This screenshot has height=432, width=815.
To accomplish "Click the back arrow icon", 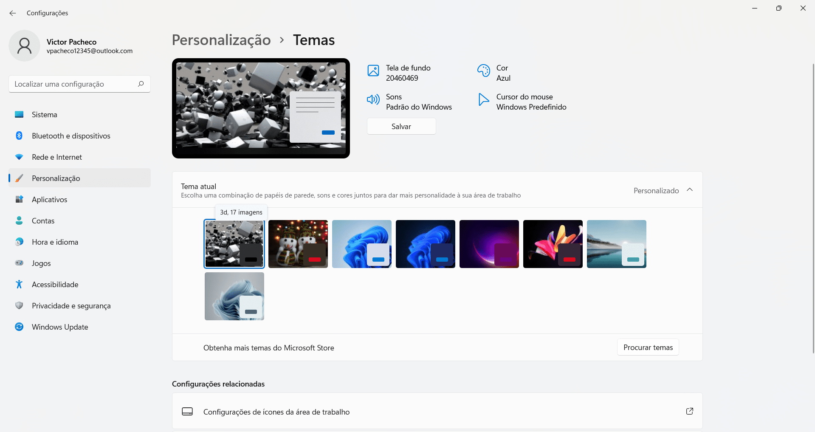I will (12, 13).
